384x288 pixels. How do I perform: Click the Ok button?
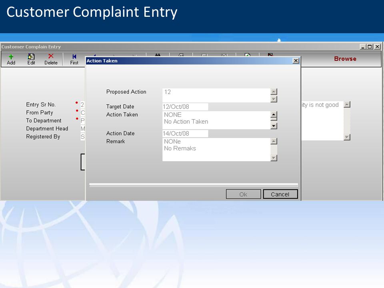(x=244, y=194)
